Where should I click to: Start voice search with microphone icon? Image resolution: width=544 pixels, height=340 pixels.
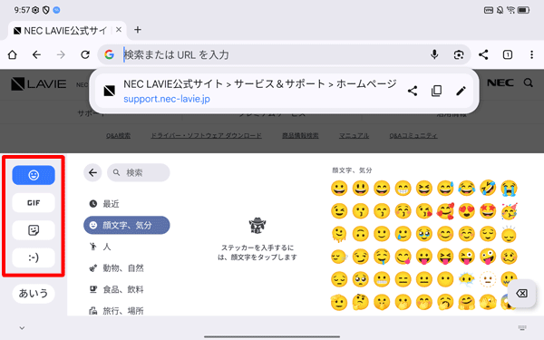click(434, 54)
